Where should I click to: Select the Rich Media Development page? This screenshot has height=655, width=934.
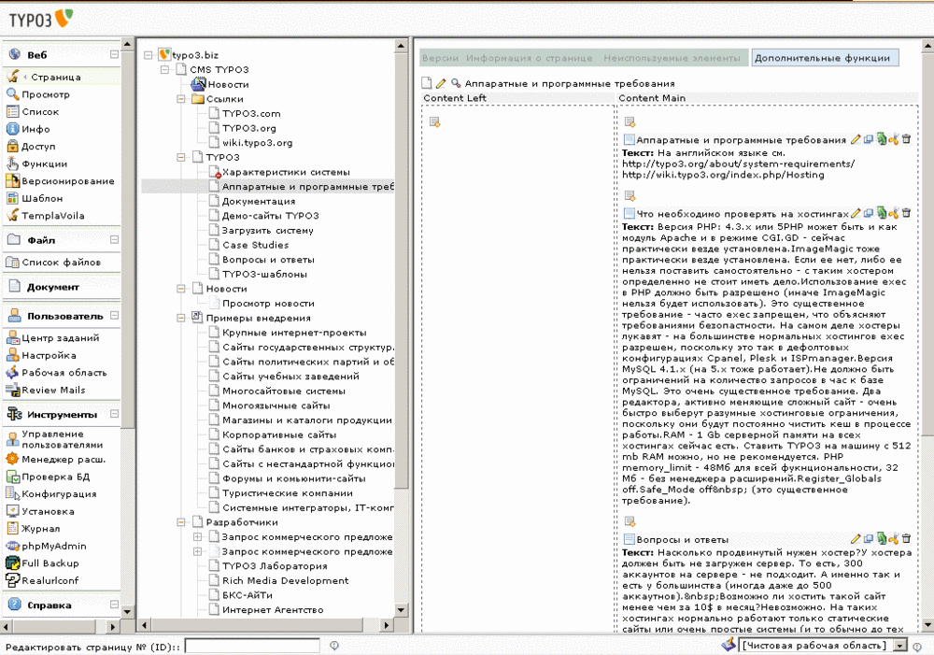click(285, 580)
